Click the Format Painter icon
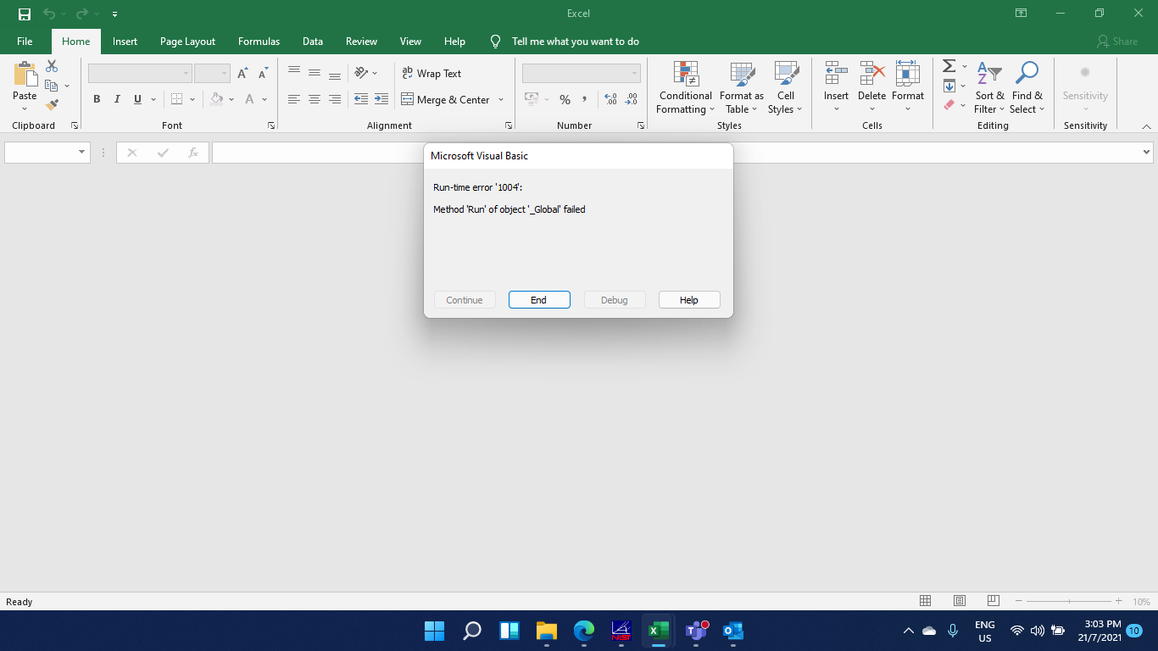 pyautogui.click(x=52, y=103)
